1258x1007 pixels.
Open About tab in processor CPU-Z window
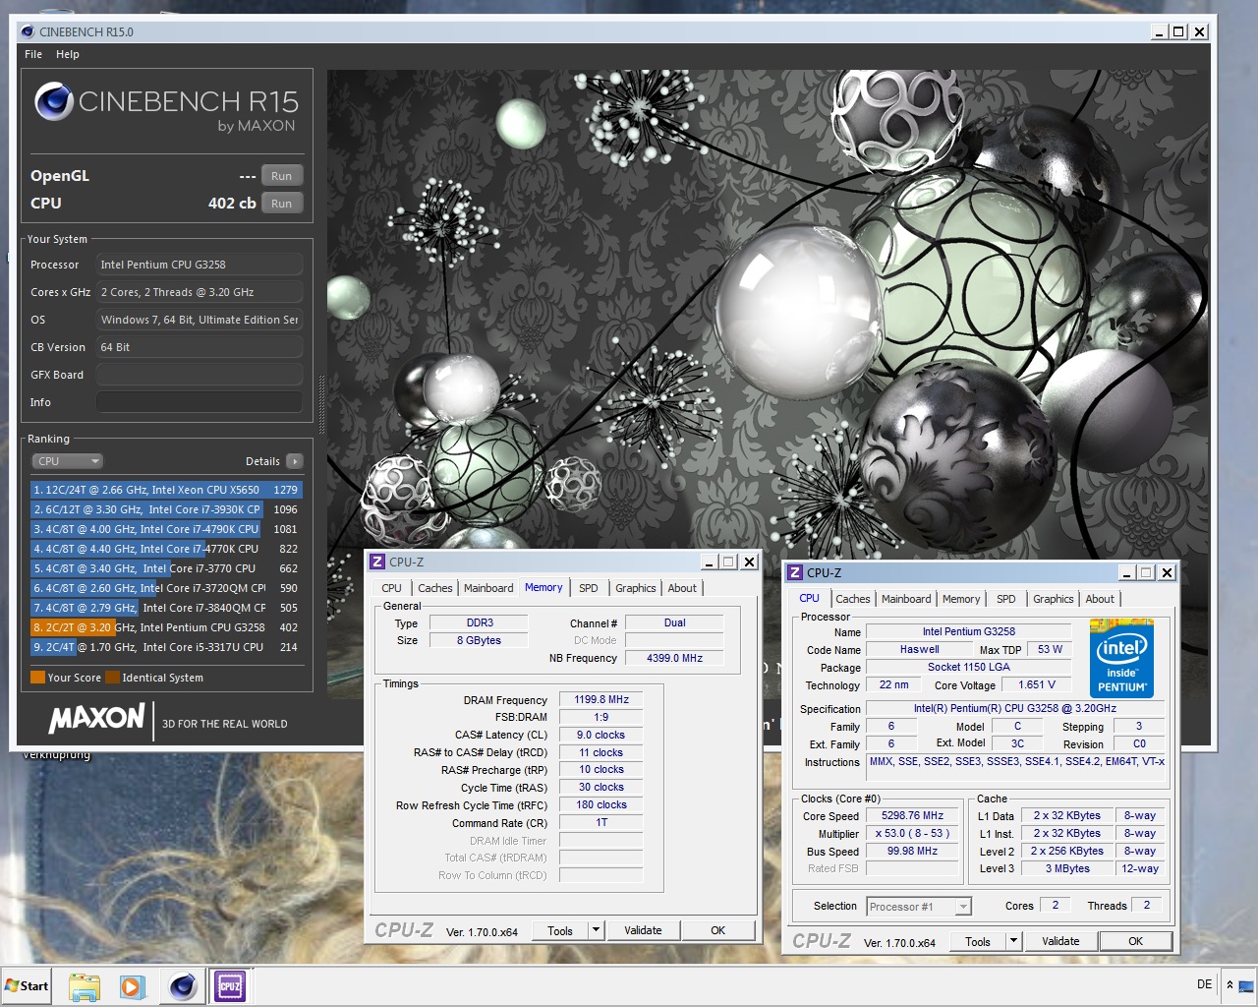[x=1100, y=599]
